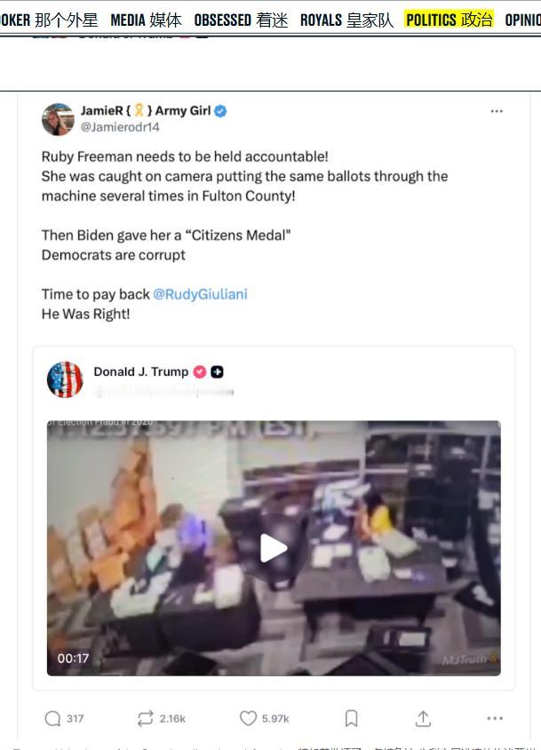
Task: Go to ROYALS 皇家队 section
Action: point(346,20)
